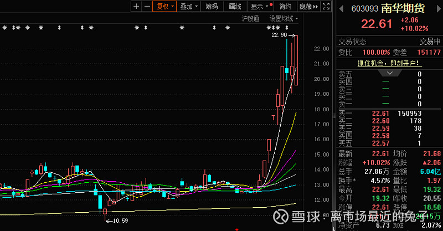Click the red T marker on chart

coord(273,117)
